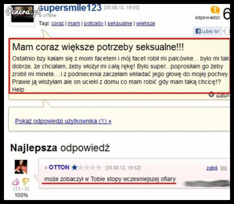Click the grey fifth rating star
This screenshot has width=234, height=204.
coord(98,167)
